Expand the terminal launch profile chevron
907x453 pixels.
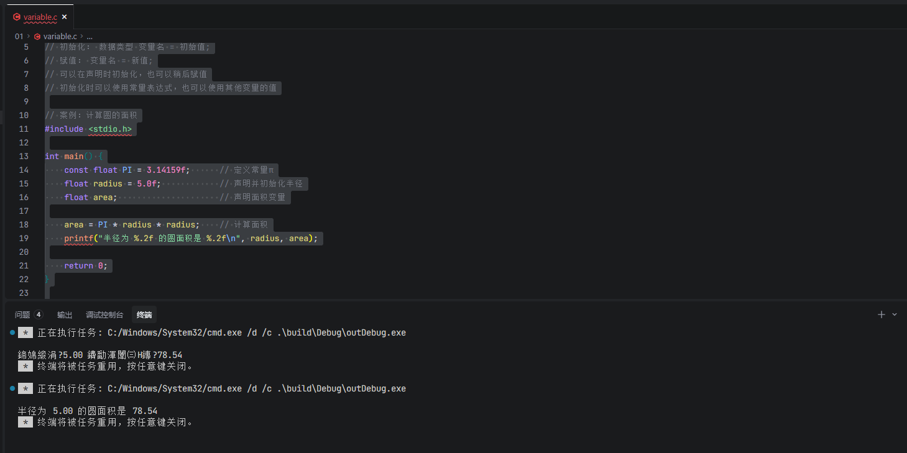point(895,314)
